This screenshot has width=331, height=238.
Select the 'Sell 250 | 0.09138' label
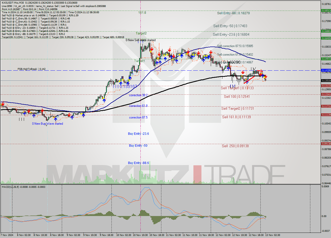pyautogui.click(x=235, y=146)
